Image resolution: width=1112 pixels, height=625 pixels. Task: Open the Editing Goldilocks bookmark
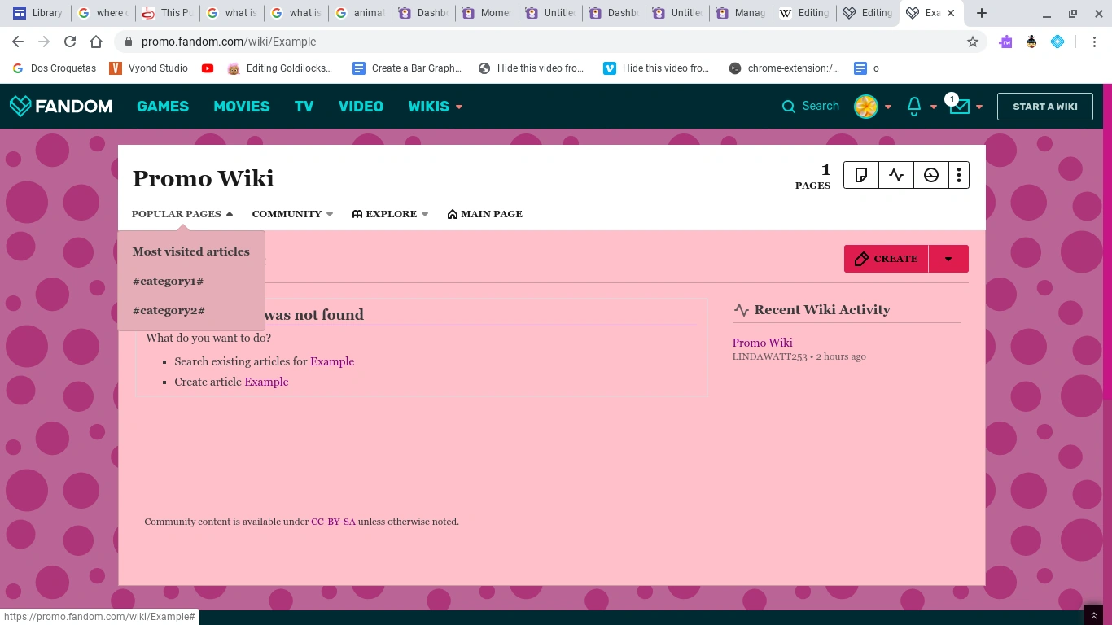[280, 68]
